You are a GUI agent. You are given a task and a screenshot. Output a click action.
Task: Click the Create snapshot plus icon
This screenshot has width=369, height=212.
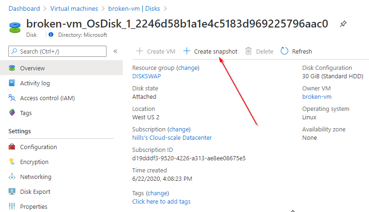(x=187, y=51)
